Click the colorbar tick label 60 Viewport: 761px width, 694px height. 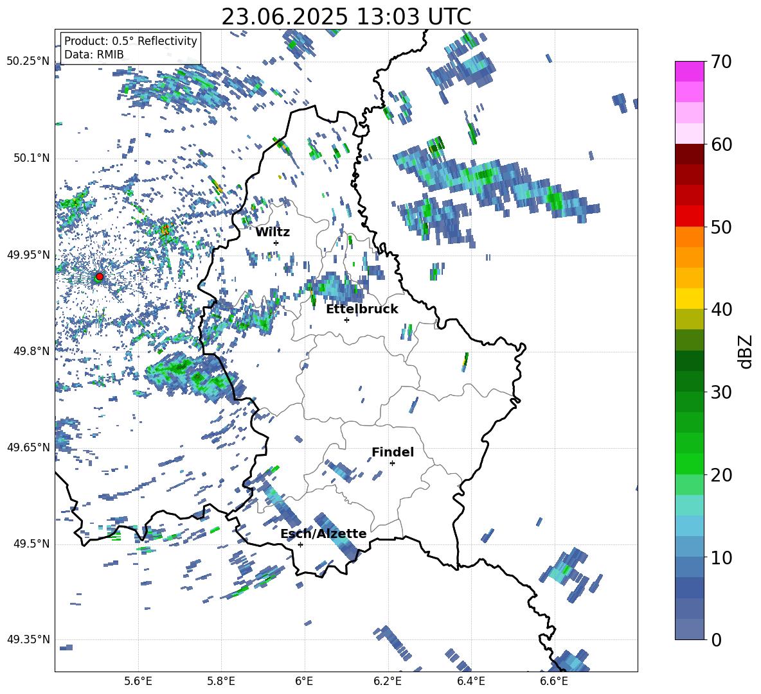pos(721,144)
